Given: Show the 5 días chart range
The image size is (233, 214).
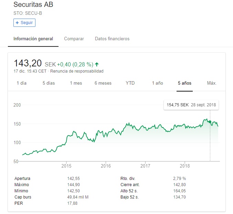Looking at the screenshot, I should (x=49, y=83).
